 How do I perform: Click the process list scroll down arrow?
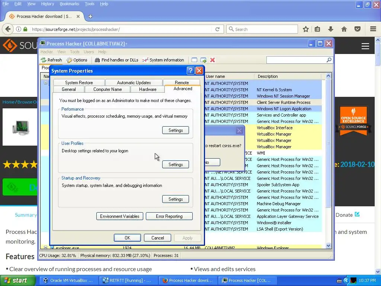point(328,246)
